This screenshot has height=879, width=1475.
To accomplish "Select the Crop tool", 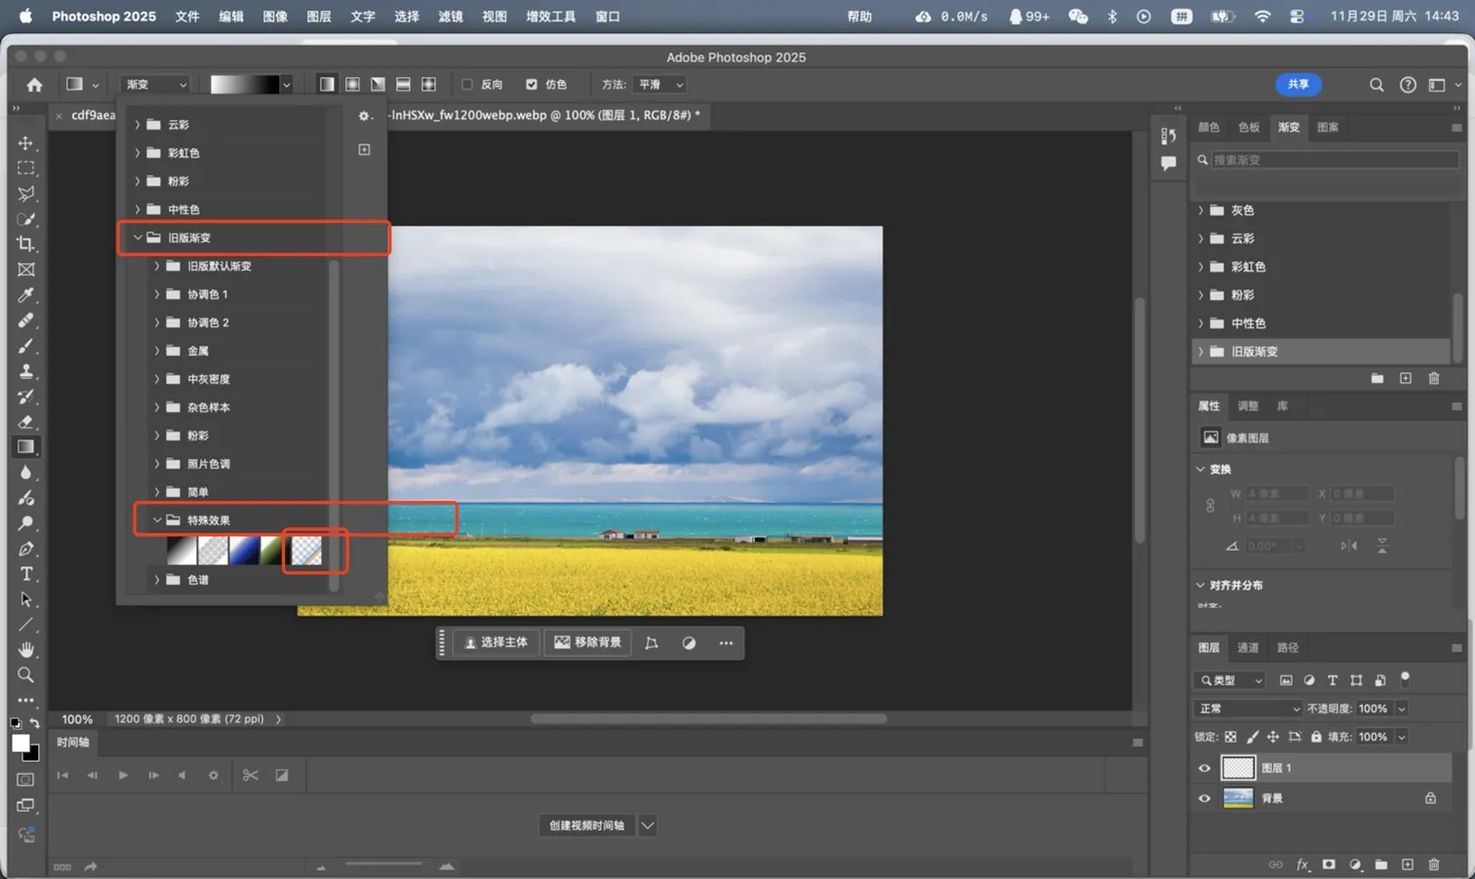I will (26, 245).
